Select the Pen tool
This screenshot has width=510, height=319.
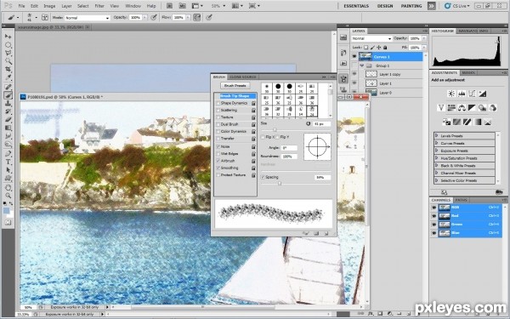coord(8,154)
